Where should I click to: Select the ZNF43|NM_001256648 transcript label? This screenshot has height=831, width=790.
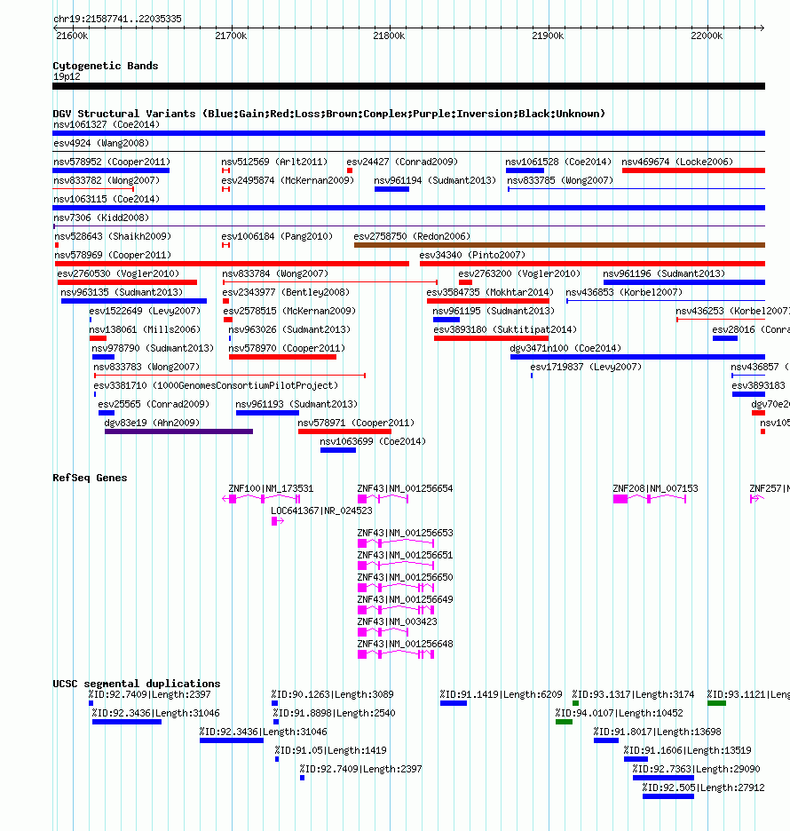click(406, 644)
